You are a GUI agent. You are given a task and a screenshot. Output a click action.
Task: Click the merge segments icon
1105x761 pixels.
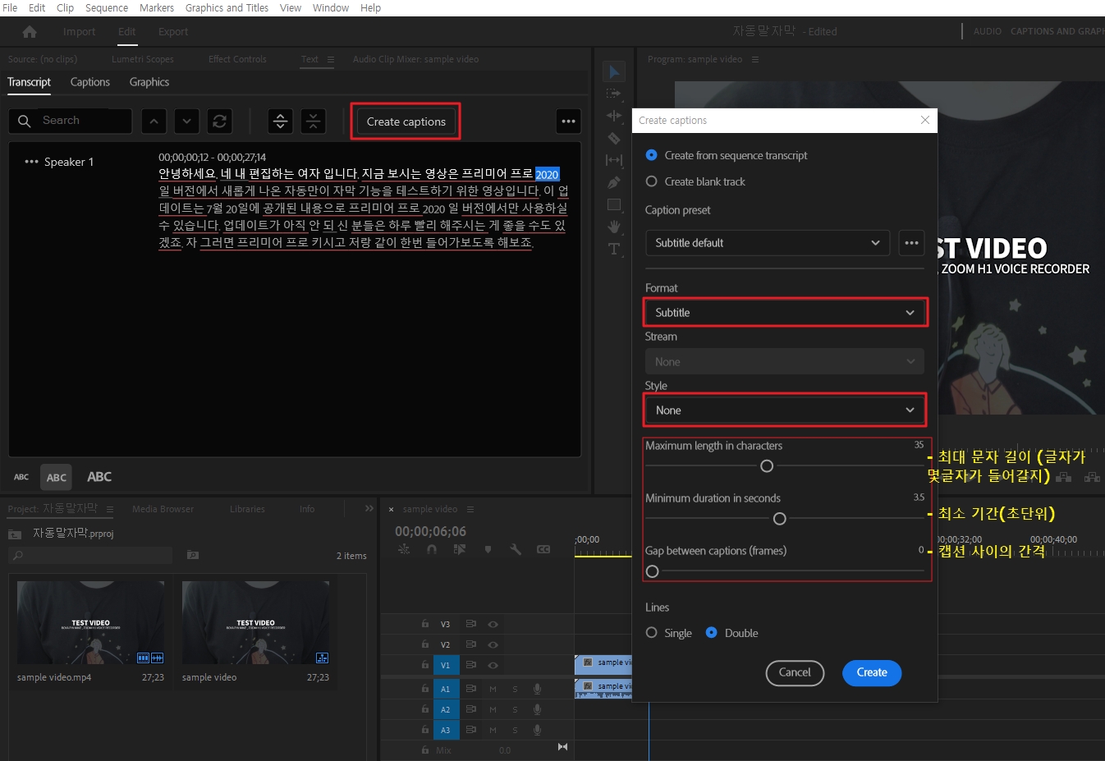[314, 121]
